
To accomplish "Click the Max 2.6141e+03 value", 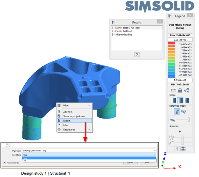I will tap(180, 35).
